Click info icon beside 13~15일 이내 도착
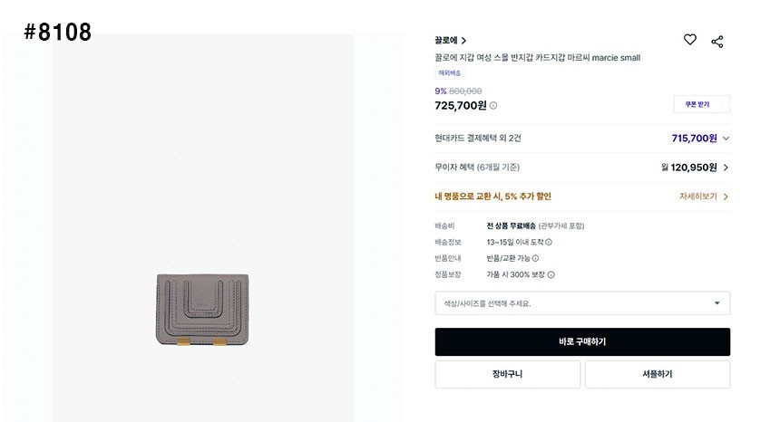Viewport: 780px width, 422px height. [x=549, y=242]
